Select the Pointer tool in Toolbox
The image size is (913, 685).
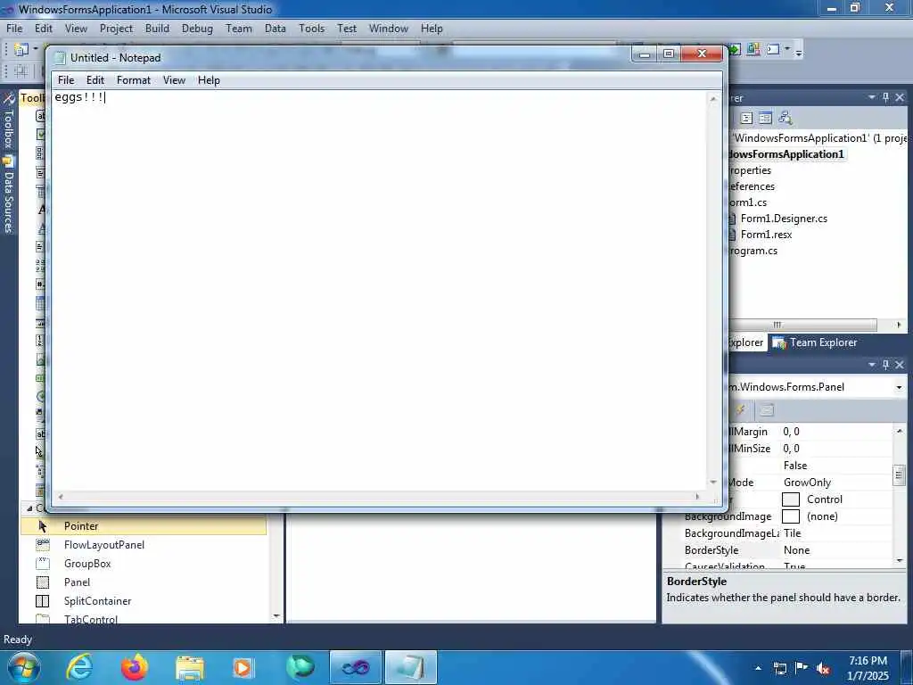point(144,526)
